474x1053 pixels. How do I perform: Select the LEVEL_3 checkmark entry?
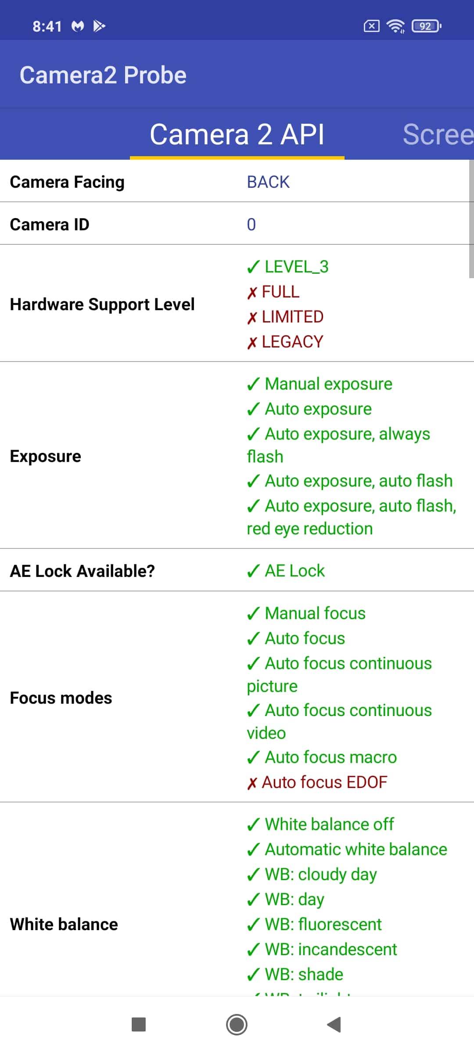coord(287,267)
